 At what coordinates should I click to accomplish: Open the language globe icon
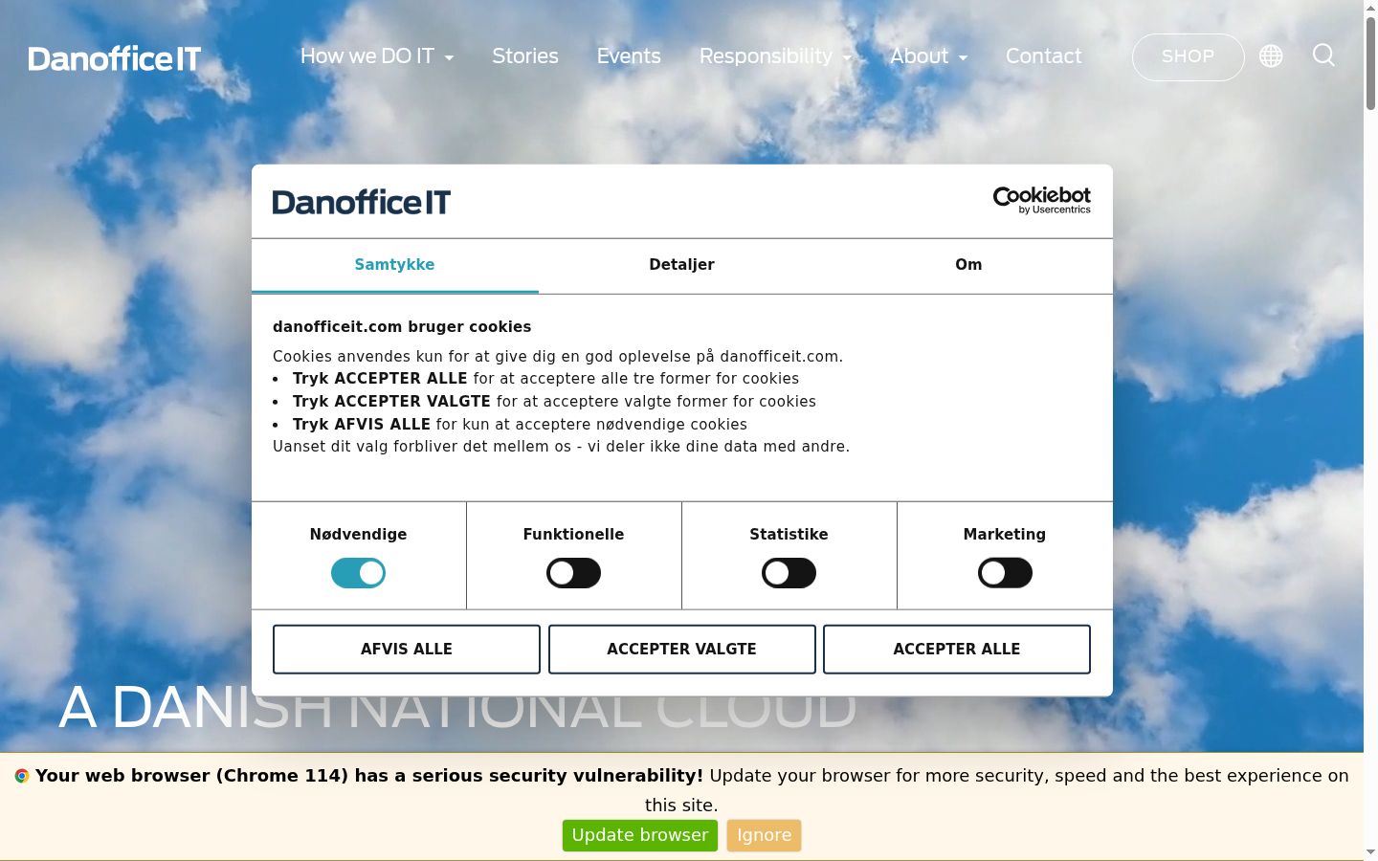point(1271,56)
